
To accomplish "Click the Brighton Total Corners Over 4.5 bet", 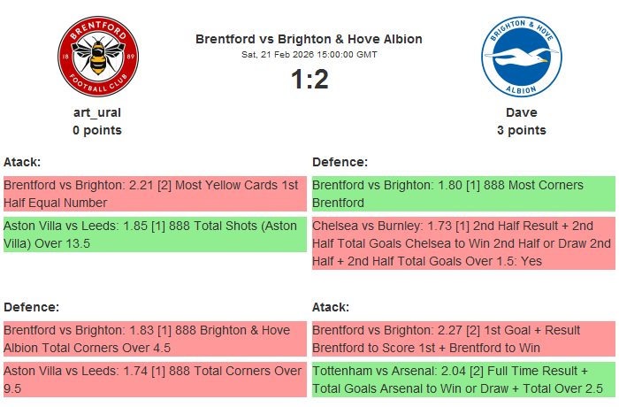I will (155, 338).
